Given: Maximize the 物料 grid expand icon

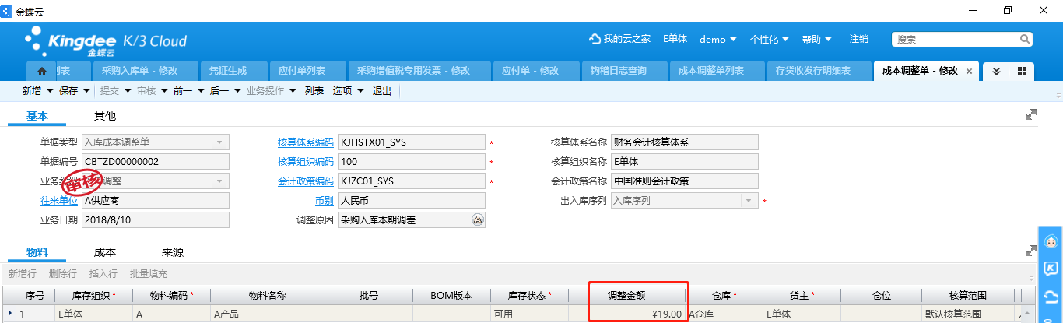Looking at the screenshot, I should (x=1031, y=251).
